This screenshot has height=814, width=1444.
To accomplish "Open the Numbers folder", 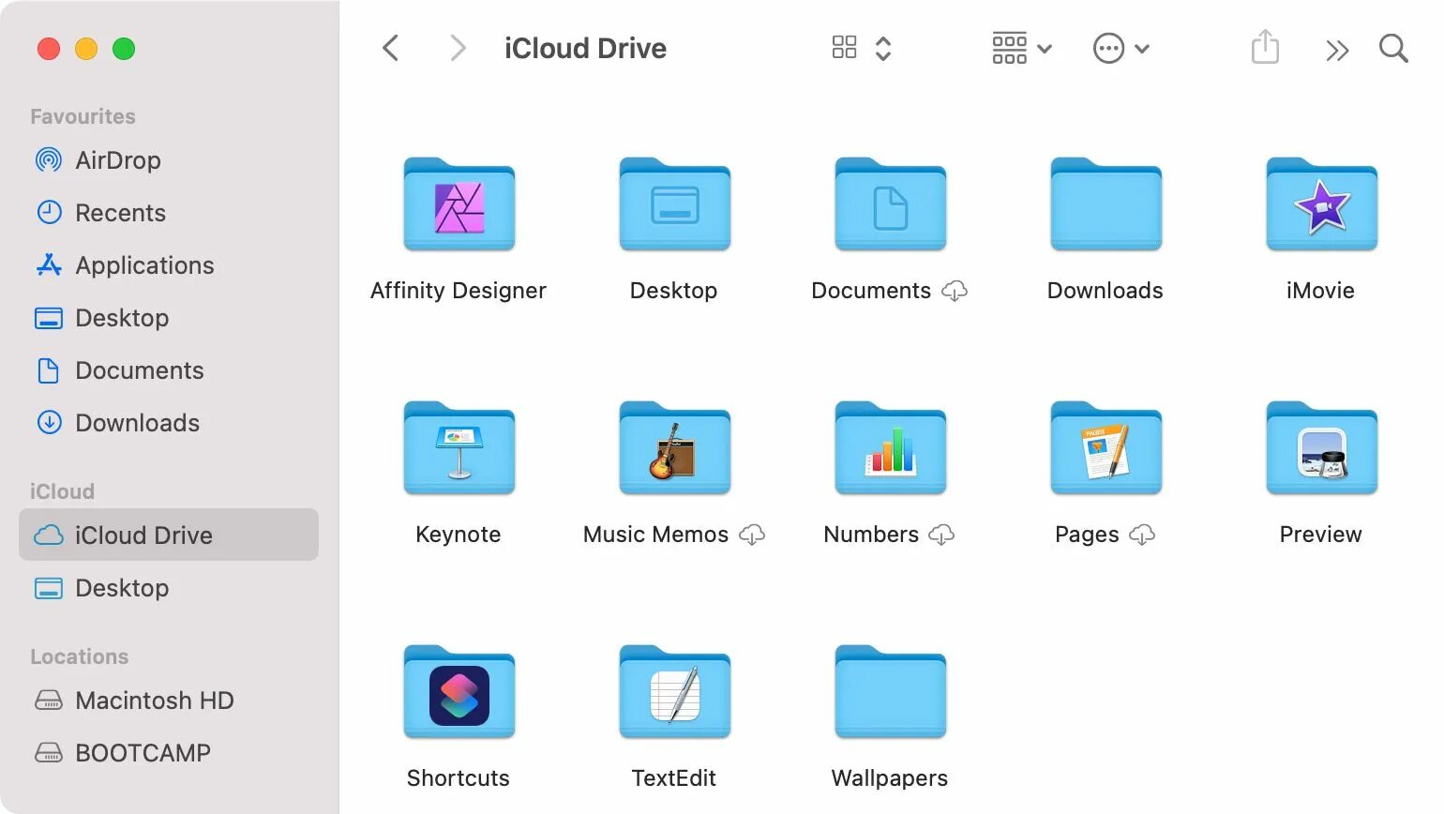I will (890, 447).
